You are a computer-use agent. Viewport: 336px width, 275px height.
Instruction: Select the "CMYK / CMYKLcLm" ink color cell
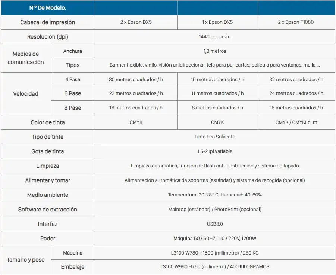[x=296, y=122]
